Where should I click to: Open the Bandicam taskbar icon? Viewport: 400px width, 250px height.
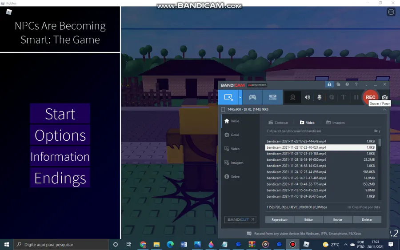click(x=292, y=244)
